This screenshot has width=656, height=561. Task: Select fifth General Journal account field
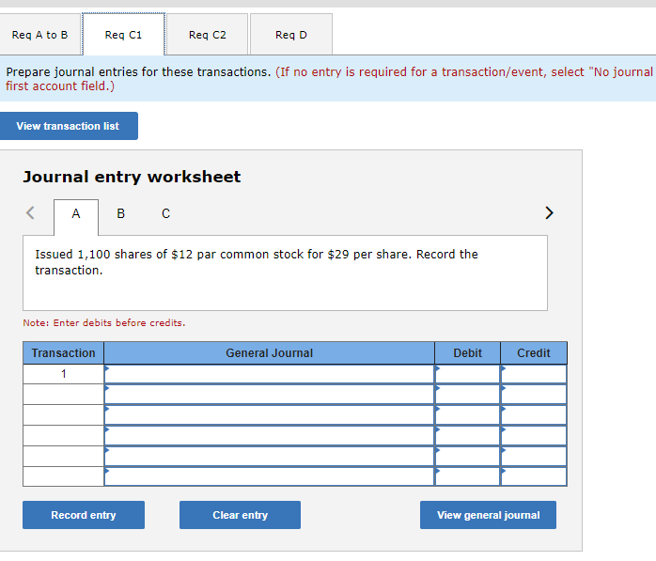[x=270, y=456]
